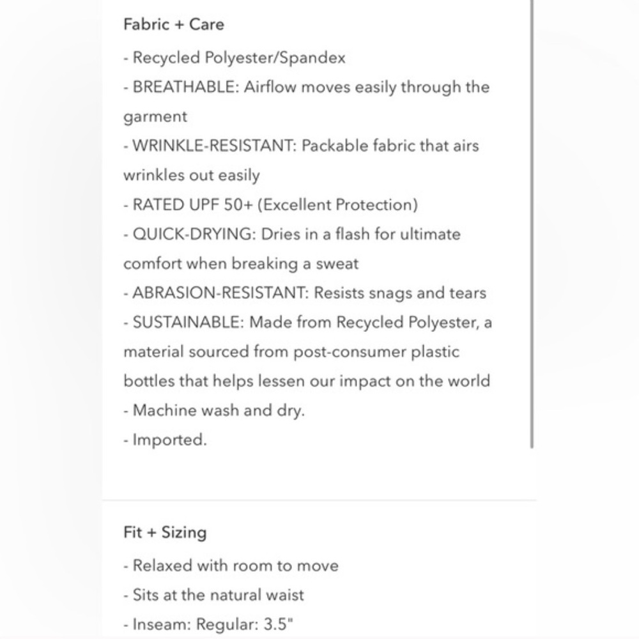639x639 pixels.
Task: Click the SUSTAINABLE feature text
Action: point(307,322)
